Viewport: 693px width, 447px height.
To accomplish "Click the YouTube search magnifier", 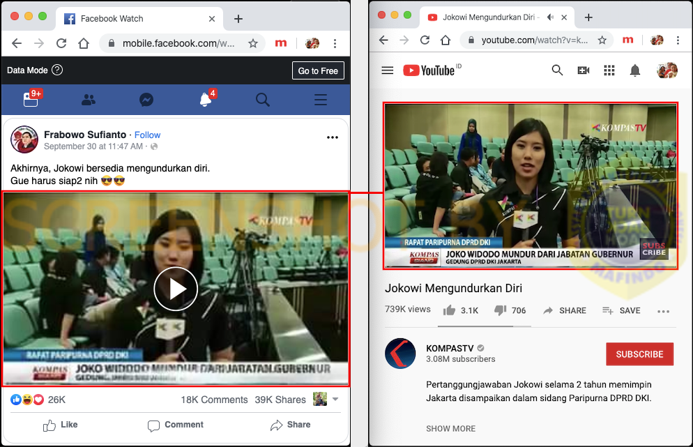I will tap(557, 70).
